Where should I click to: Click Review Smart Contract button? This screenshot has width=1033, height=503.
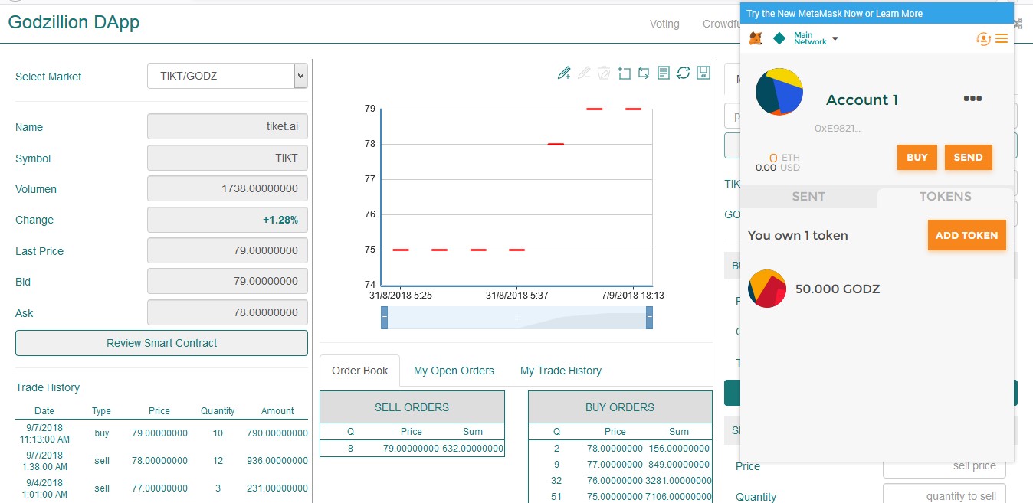pos(162,343)
